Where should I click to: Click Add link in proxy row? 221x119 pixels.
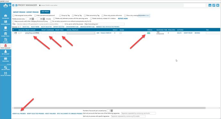tap(98, 33)
